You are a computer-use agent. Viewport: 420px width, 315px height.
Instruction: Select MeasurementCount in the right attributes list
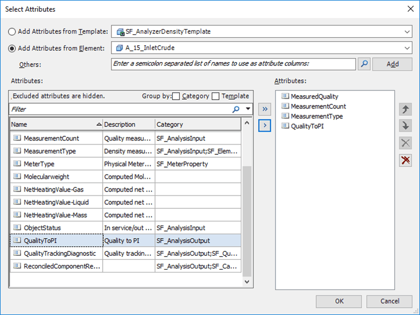click(318, 106)
